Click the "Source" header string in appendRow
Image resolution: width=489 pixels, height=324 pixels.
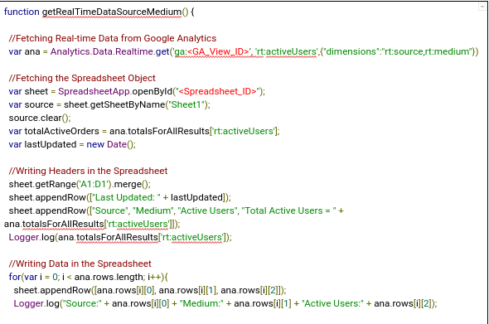(109, 210)
